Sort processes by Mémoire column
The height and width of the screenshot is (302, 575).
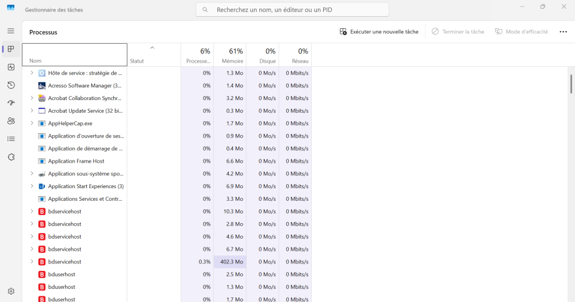tap(230, 55)
